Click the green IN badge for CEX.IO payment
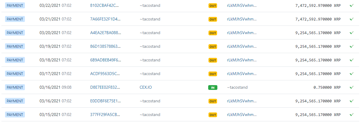361x124 pixels. tap(213, 88)
